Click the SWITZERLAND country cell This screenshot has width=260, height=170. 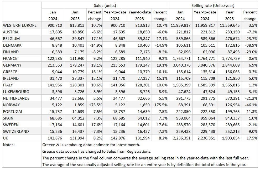point(16,131)
